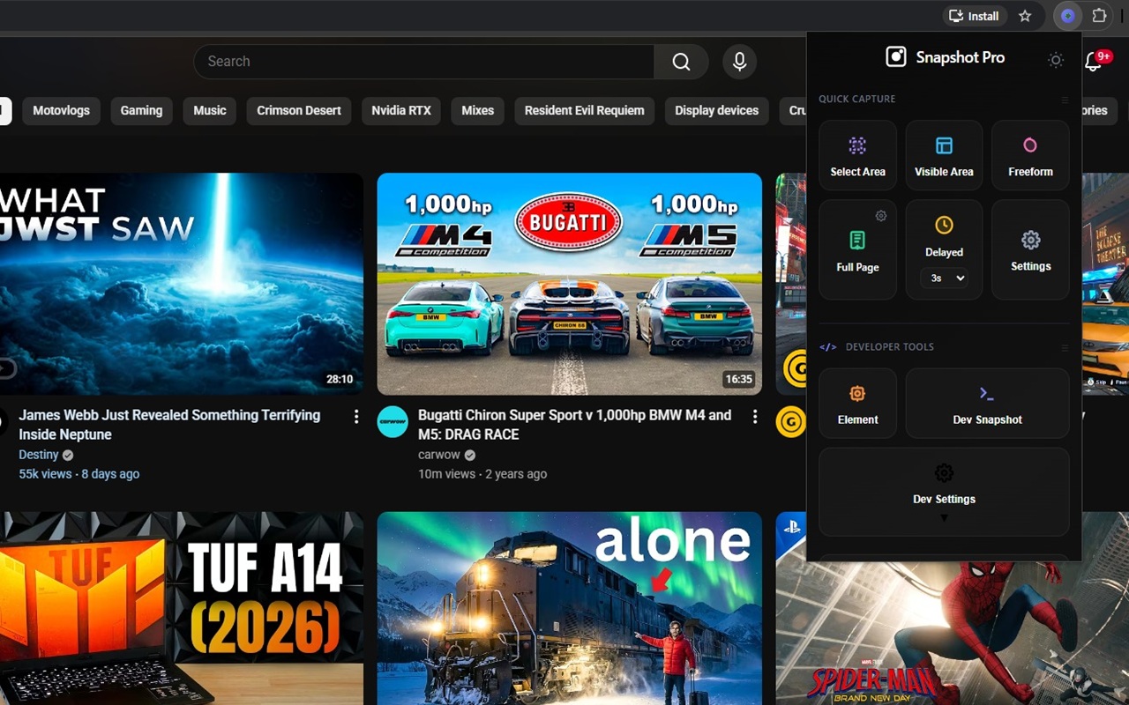Open the Bugatti Chiron drag race title
1129x705 pixels.
click(574, 425)
